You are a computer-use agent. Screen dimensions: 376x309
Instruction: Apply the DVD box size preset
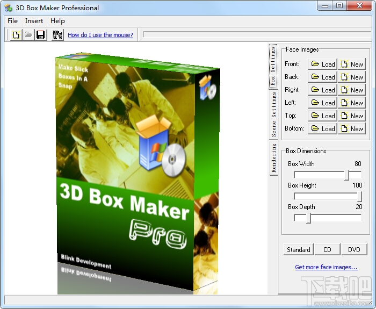[x=354, y=250]
